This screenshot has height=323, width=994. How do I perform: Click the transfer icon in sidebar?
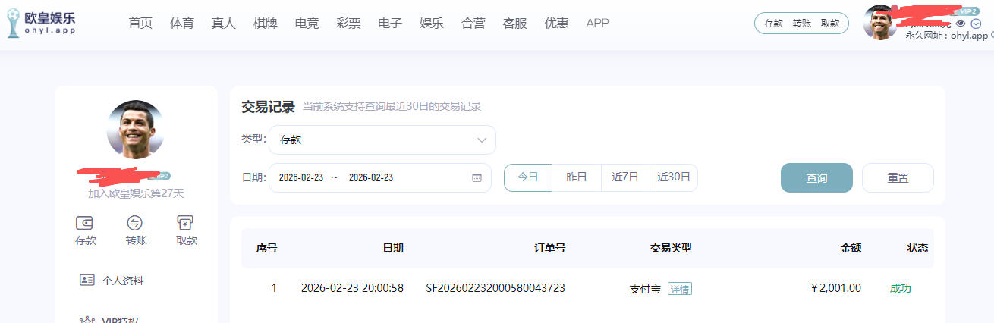tap(135, 223)
